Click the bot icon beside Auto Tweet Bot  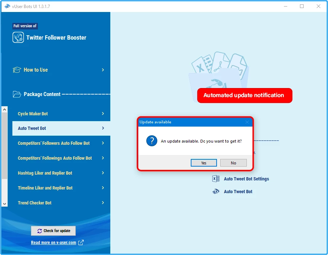point(216,191)
